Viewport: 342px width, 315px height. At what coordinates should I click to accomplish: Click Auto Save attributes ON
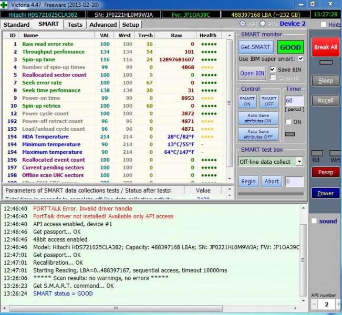258,117
